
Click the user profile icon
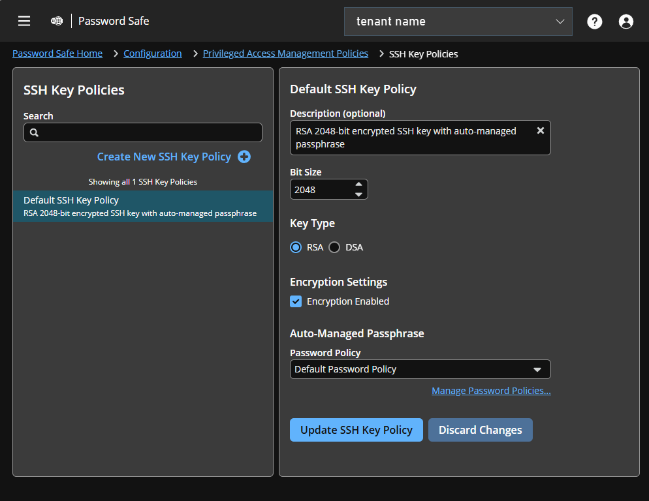tap(625, 21)
